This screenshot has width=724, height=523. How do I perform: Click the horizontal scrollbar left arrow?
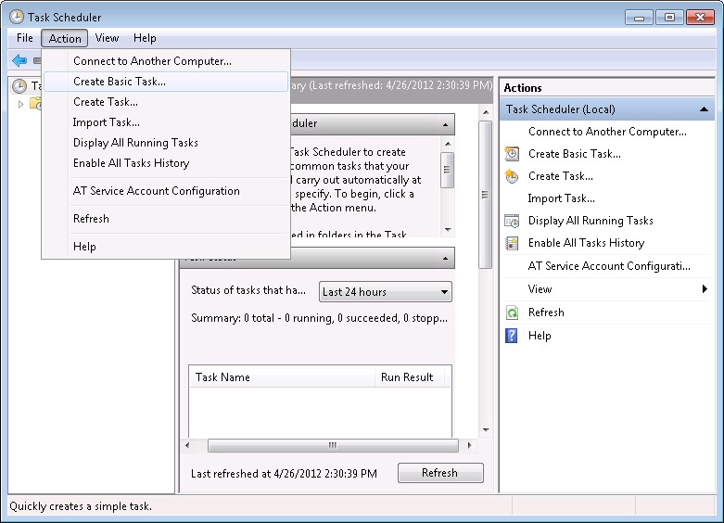[x=187, y=445]
